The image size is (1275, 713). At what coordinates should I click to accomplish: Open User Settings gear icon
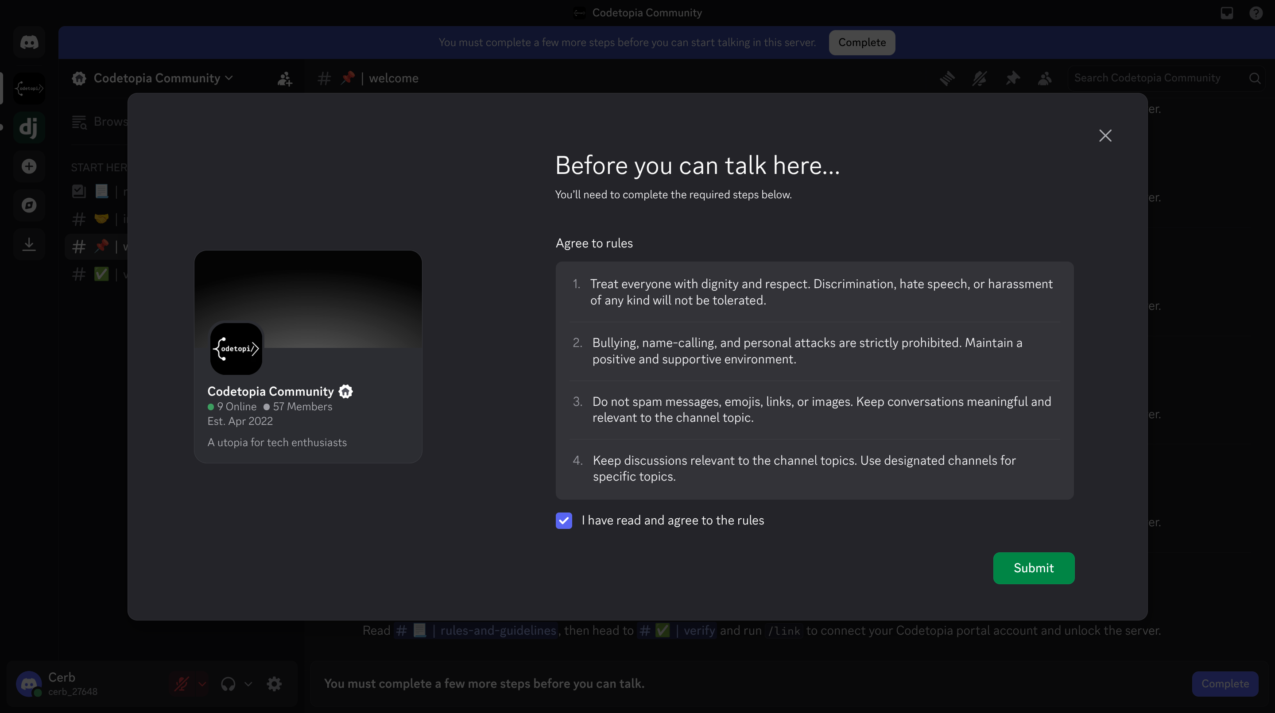pyautogui.click(x=274, y=684)
